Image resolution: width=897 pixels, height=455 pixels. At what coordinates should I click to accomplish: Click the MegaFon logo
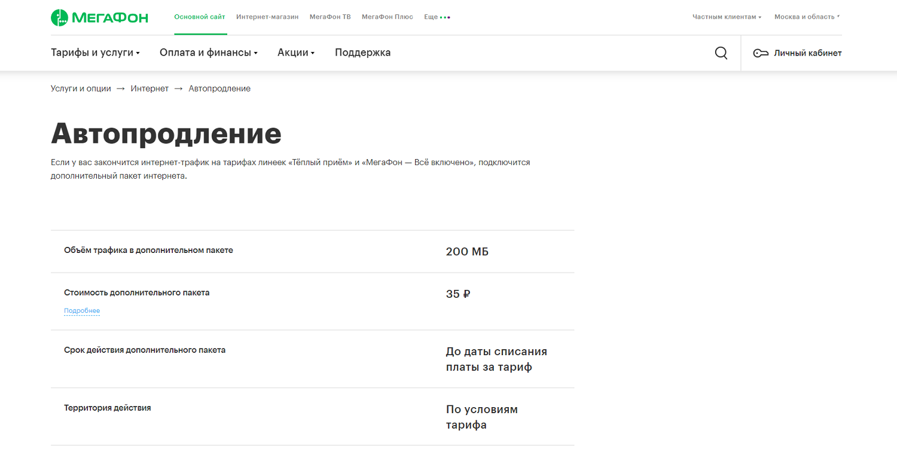click(x=99, y=17)
